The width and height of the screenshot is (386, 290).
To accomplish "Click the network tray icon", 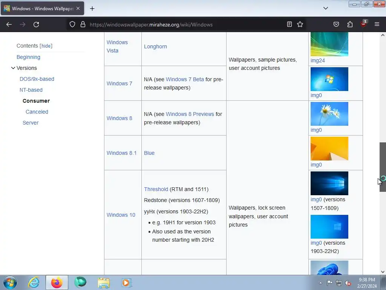I will [x=339, y=283].
